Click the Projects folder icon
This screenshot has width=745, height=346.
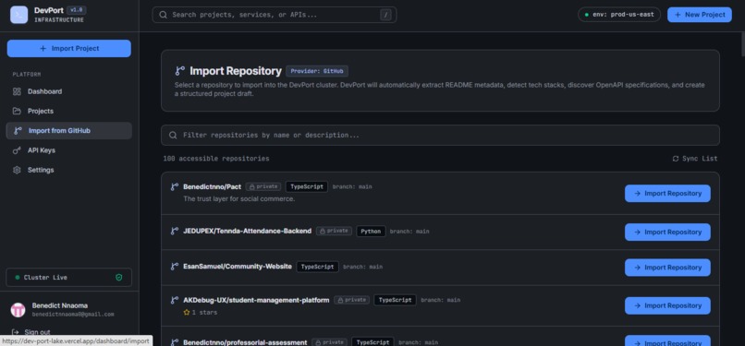[18, 111]
